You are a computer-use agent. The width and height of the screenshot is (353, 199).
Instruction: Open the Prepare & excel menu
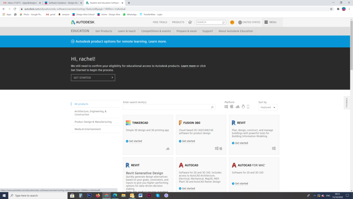click(x=186, y=31)
